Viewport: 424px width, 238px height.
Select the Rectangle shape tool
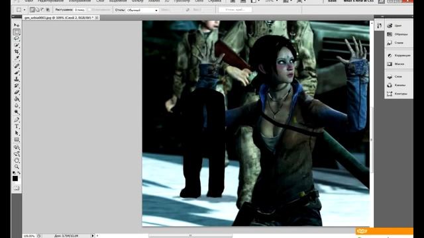pos(17,139)
